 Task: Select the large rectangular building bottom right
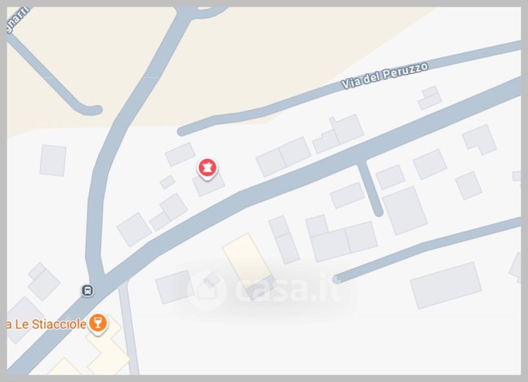(x=445, y=285)
